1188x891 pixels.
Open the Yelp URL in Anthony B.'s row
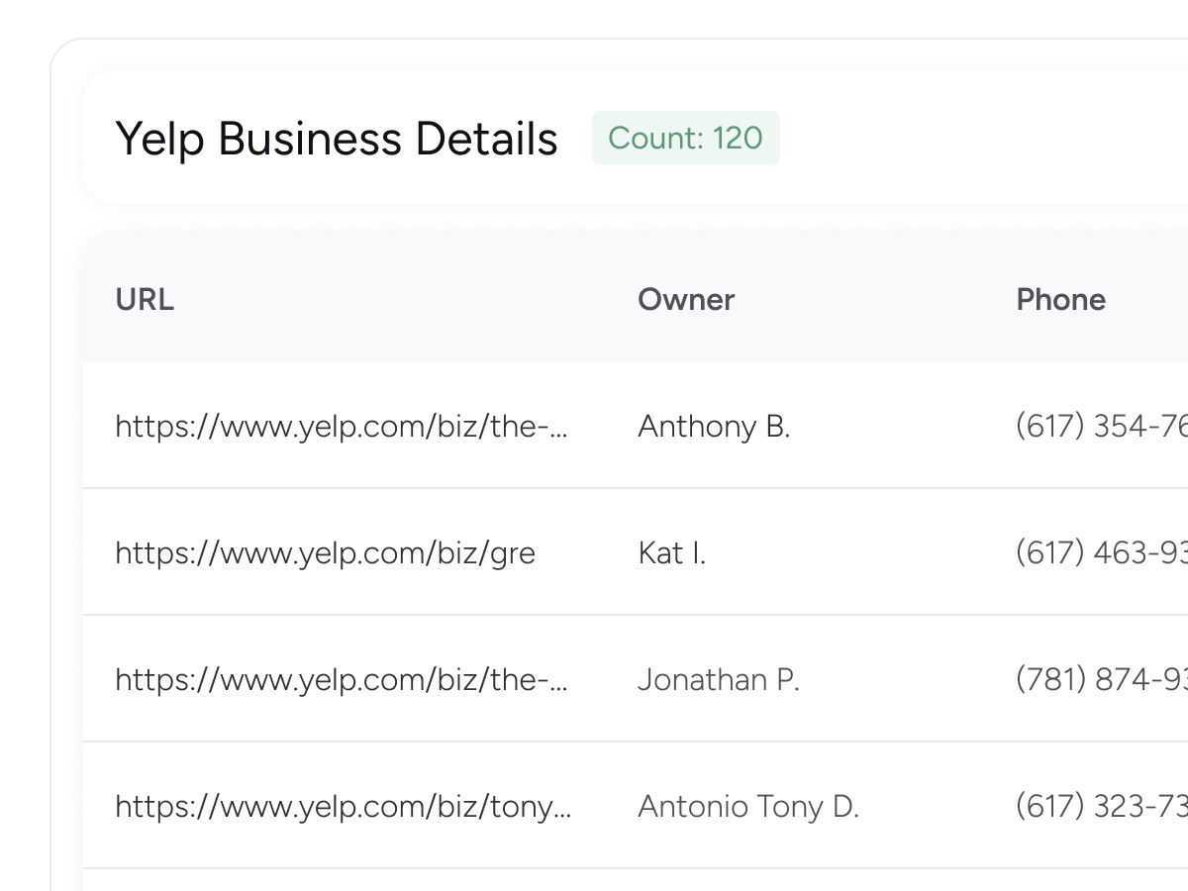click(x=343, y=427)
